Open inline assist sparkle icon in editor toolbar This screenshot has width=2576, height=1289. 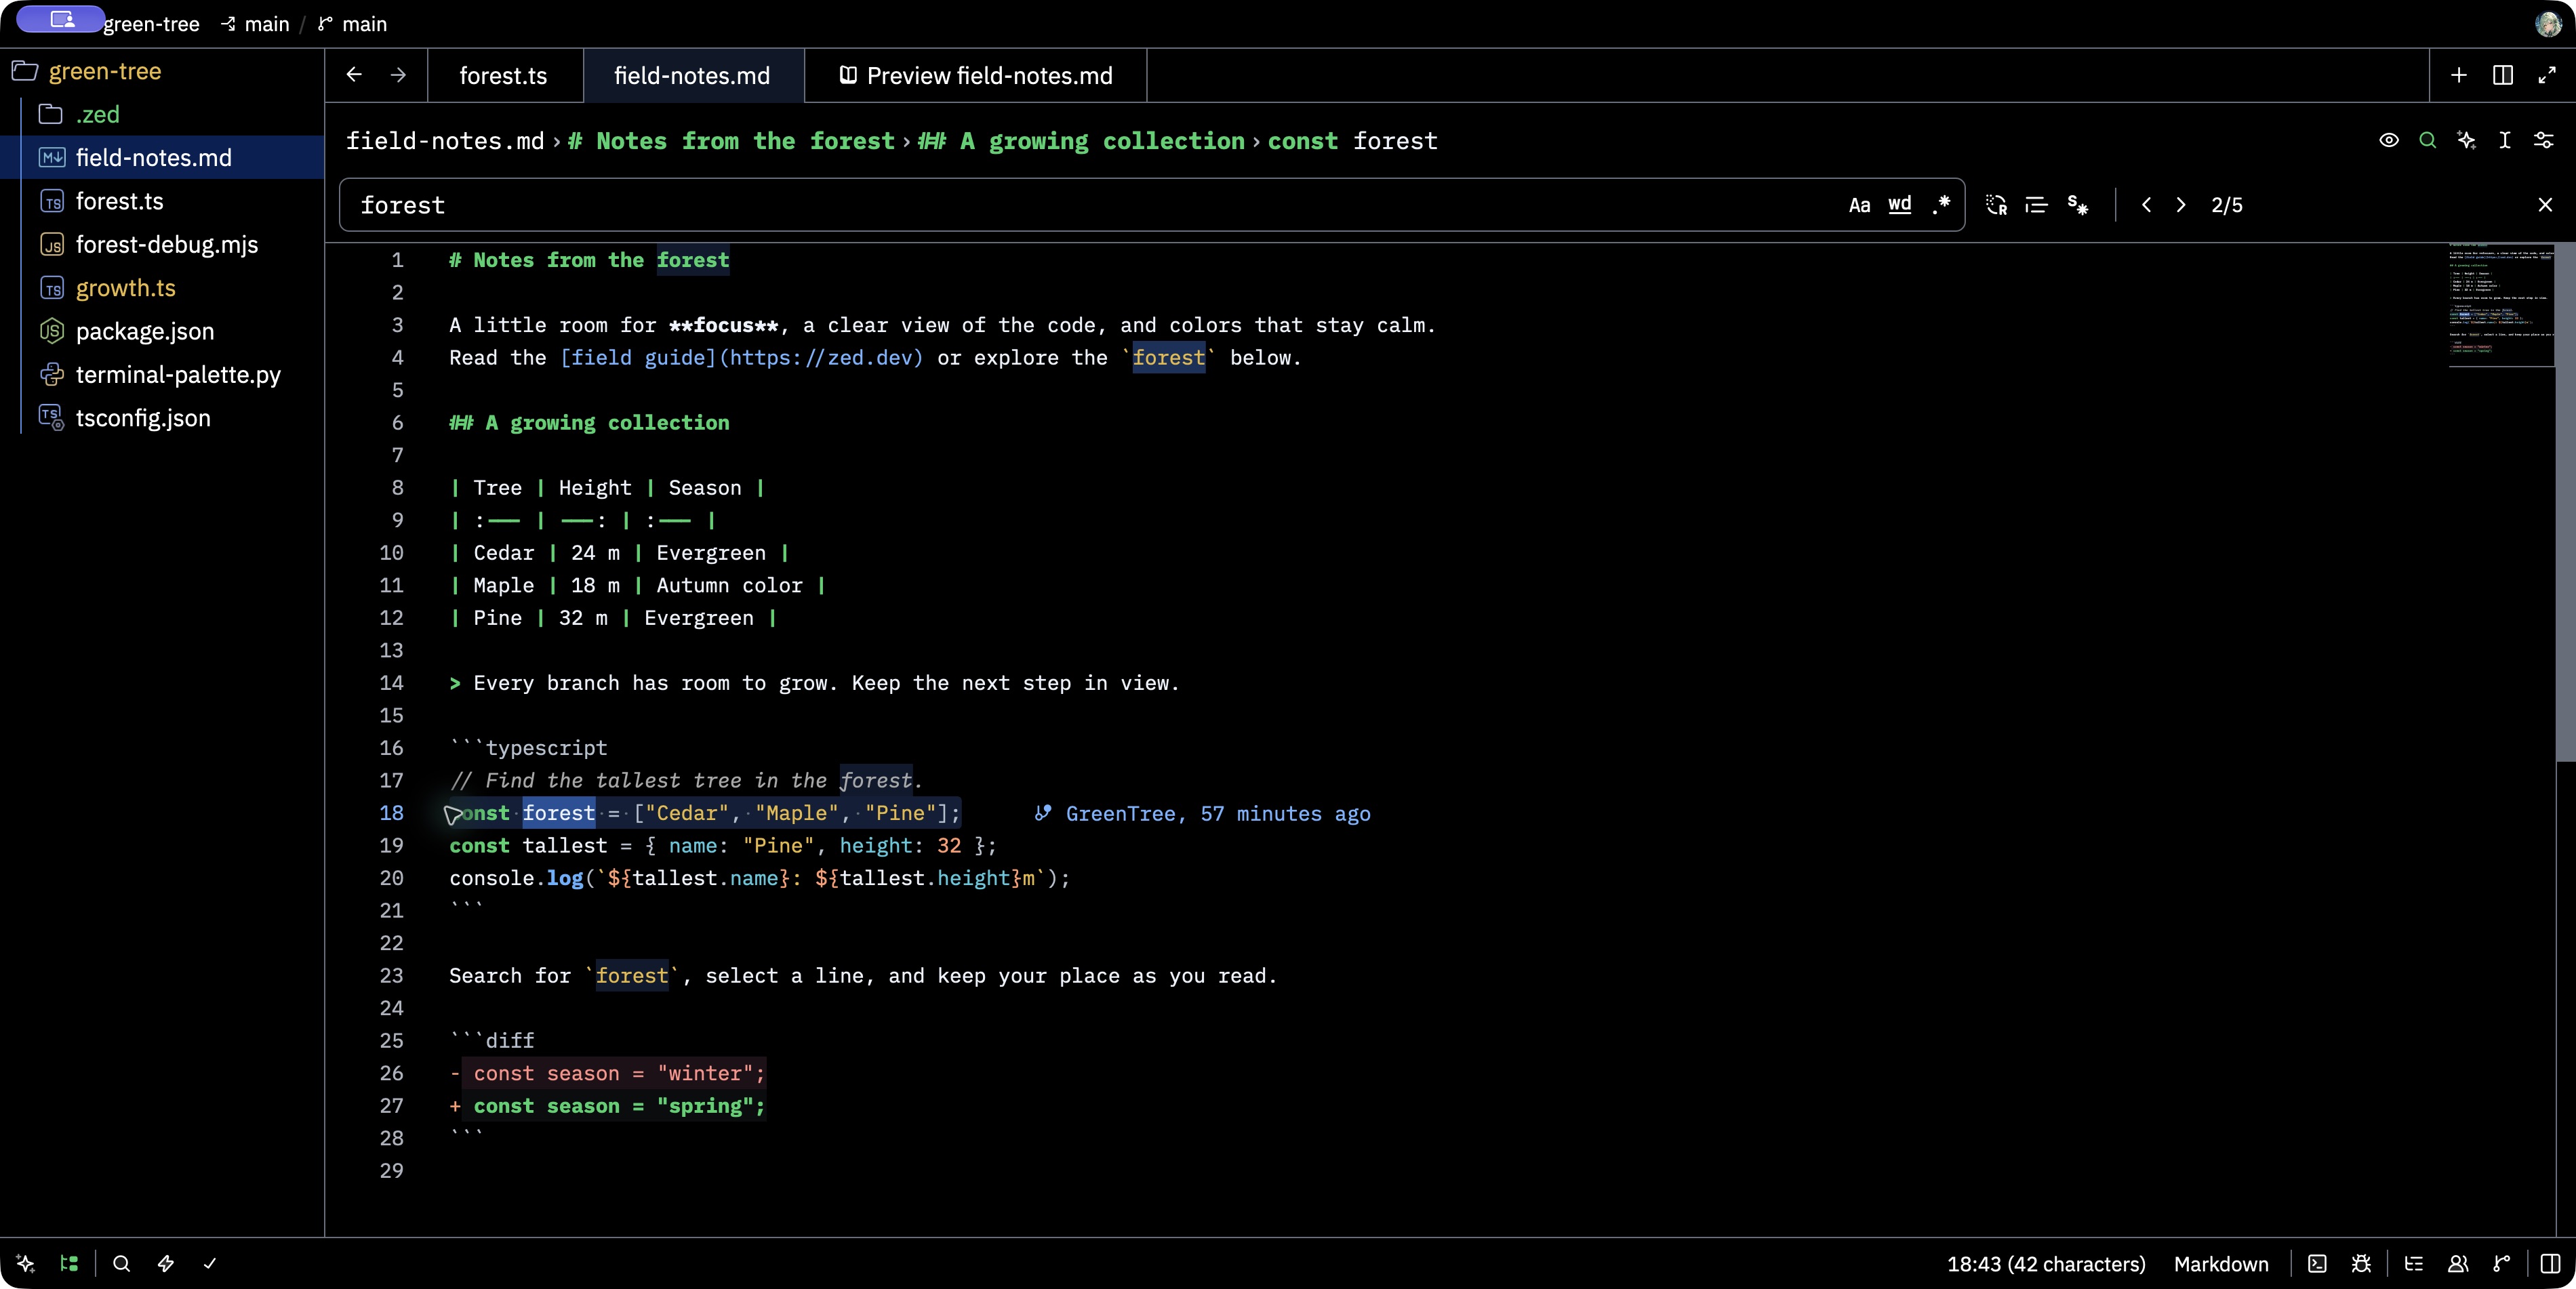click(2466, 141)
